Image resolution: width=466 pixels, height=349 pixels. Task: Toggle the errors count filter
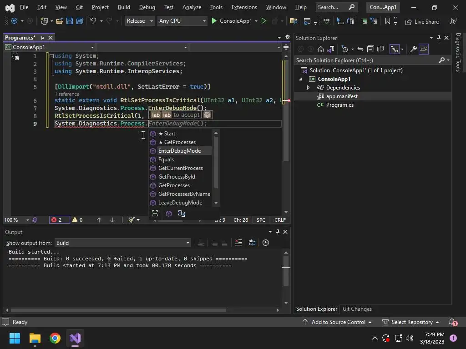(59, 220)
